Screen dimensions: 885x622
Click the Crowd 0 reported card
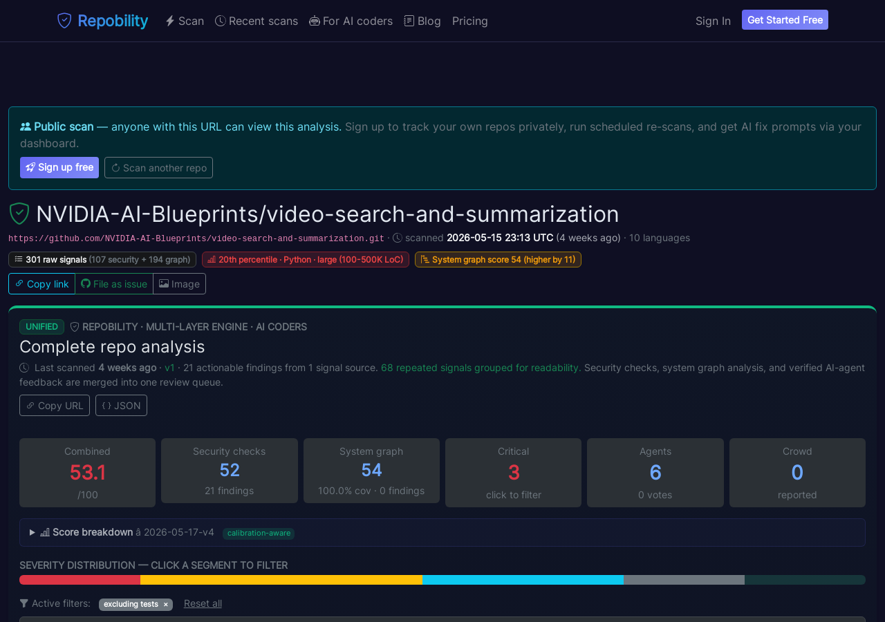click(x=797, y=473)
